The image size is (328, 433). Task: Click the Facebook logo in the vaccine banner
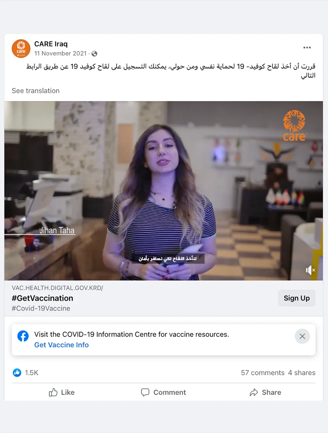23,336
